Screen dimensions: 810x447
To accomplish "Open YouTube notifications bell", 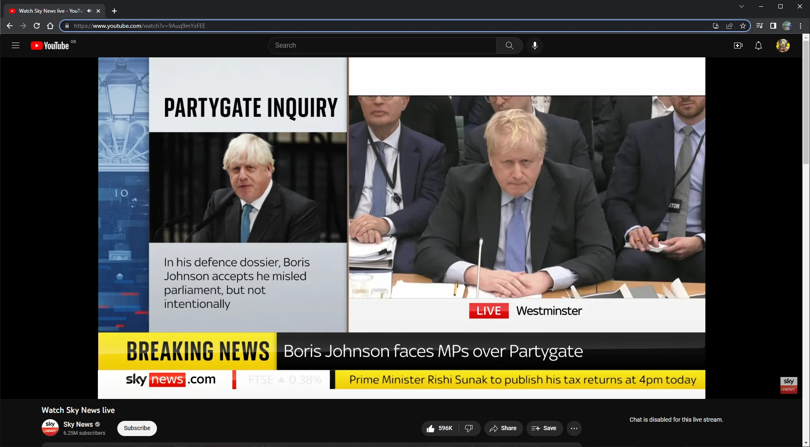I will click(x=759, y=46).
